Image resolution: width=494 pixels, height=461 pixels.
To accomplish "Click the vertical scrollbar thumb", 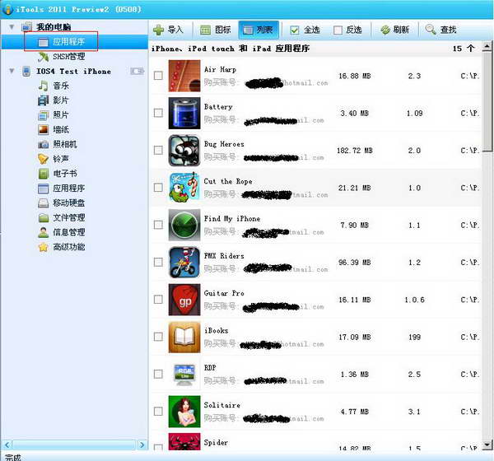I will click(x=487, y=101).
